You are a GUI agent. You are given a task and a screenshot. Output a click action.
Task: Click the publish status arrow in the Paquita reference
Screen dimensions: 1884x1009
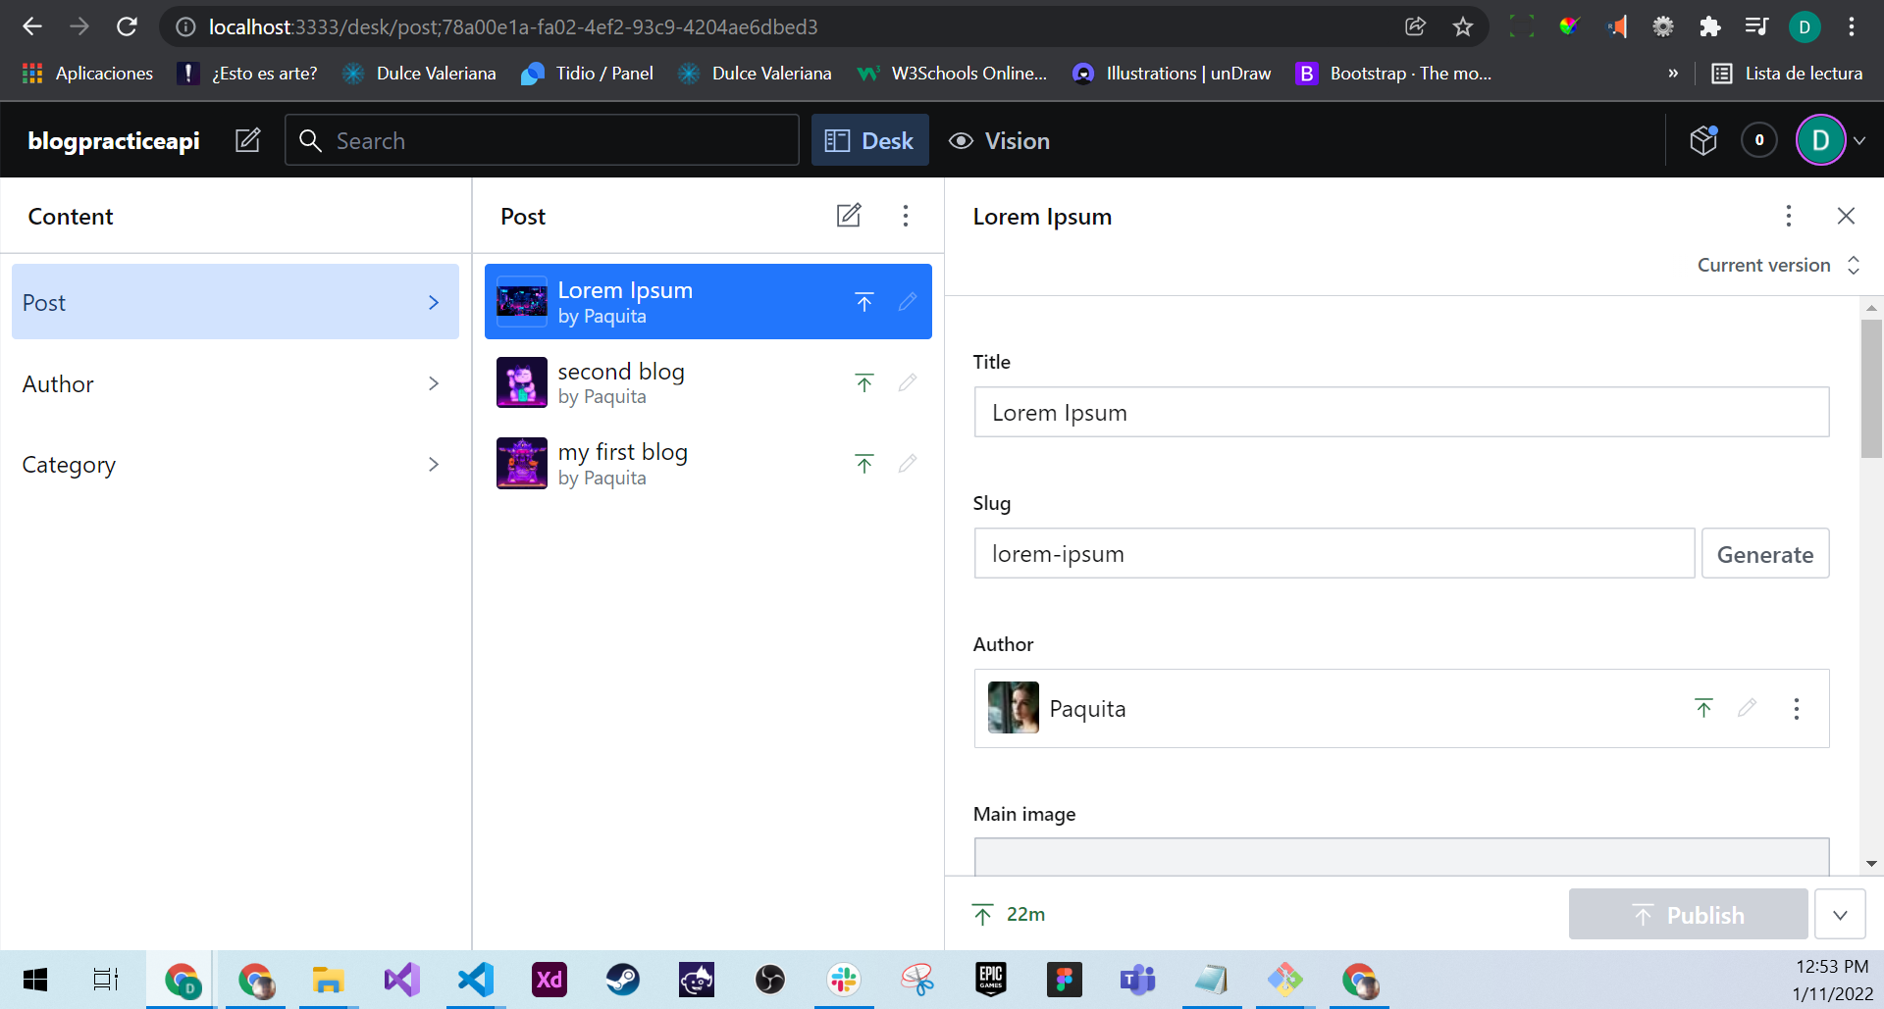pos(1704,708)
